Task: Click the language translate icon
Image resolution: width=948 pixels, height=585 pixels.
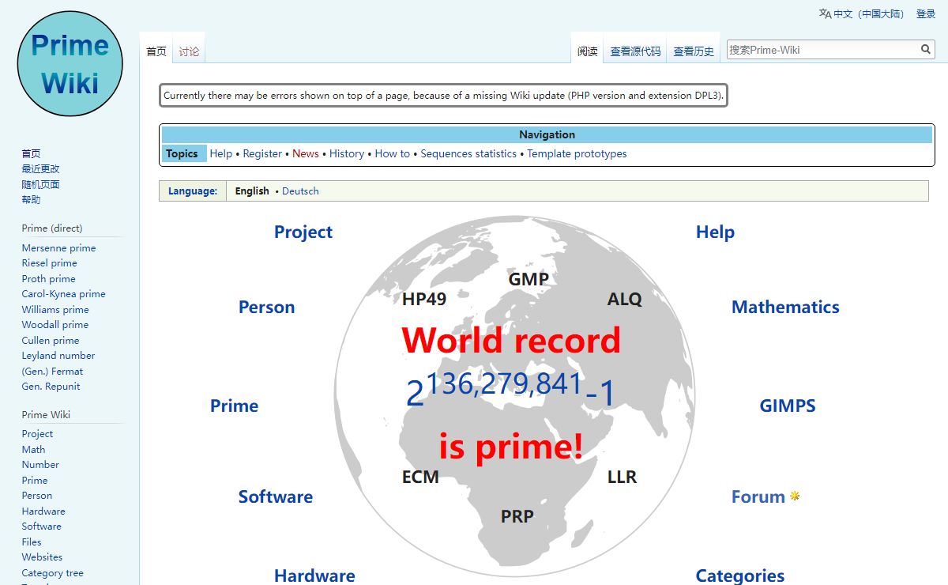Action: click(x=825, y=13)
